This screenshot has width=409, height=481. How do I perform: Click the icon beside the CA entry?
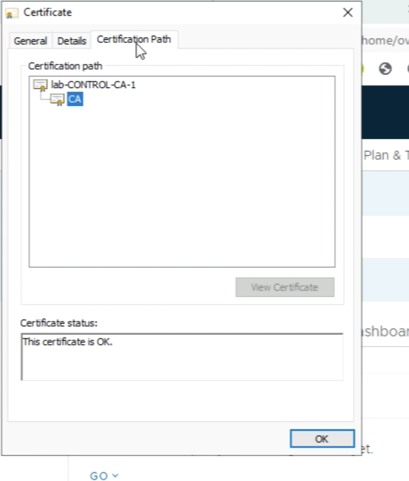point(57,99)
